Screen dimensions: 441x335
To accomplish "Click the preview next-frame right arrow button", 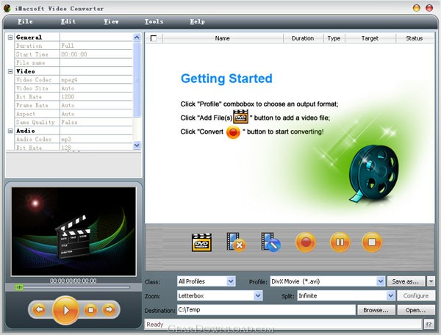I will tap(109, 309).
